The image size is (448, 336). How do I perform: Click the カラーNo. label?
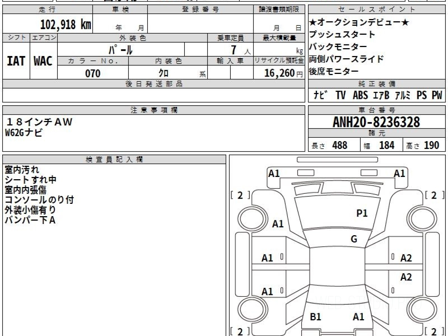click(93, 61)
